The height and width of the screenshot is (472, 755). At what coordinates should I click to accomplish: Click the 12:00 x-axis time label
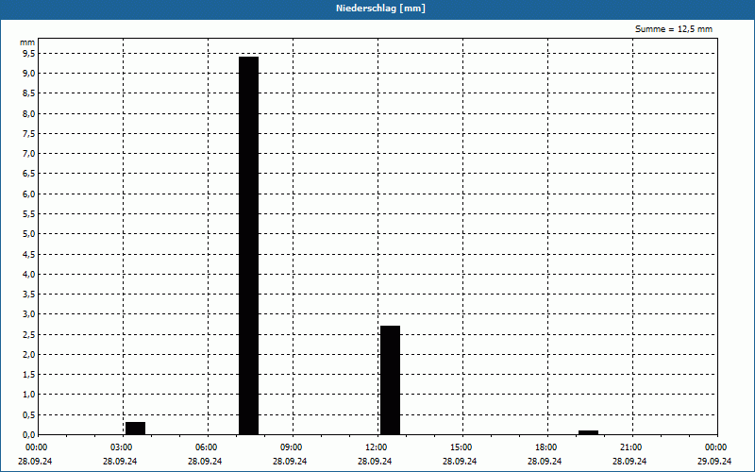click(377, 447)
